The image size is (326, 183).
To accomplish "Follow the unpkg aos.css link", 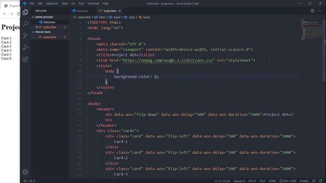I will click(168, 60).
